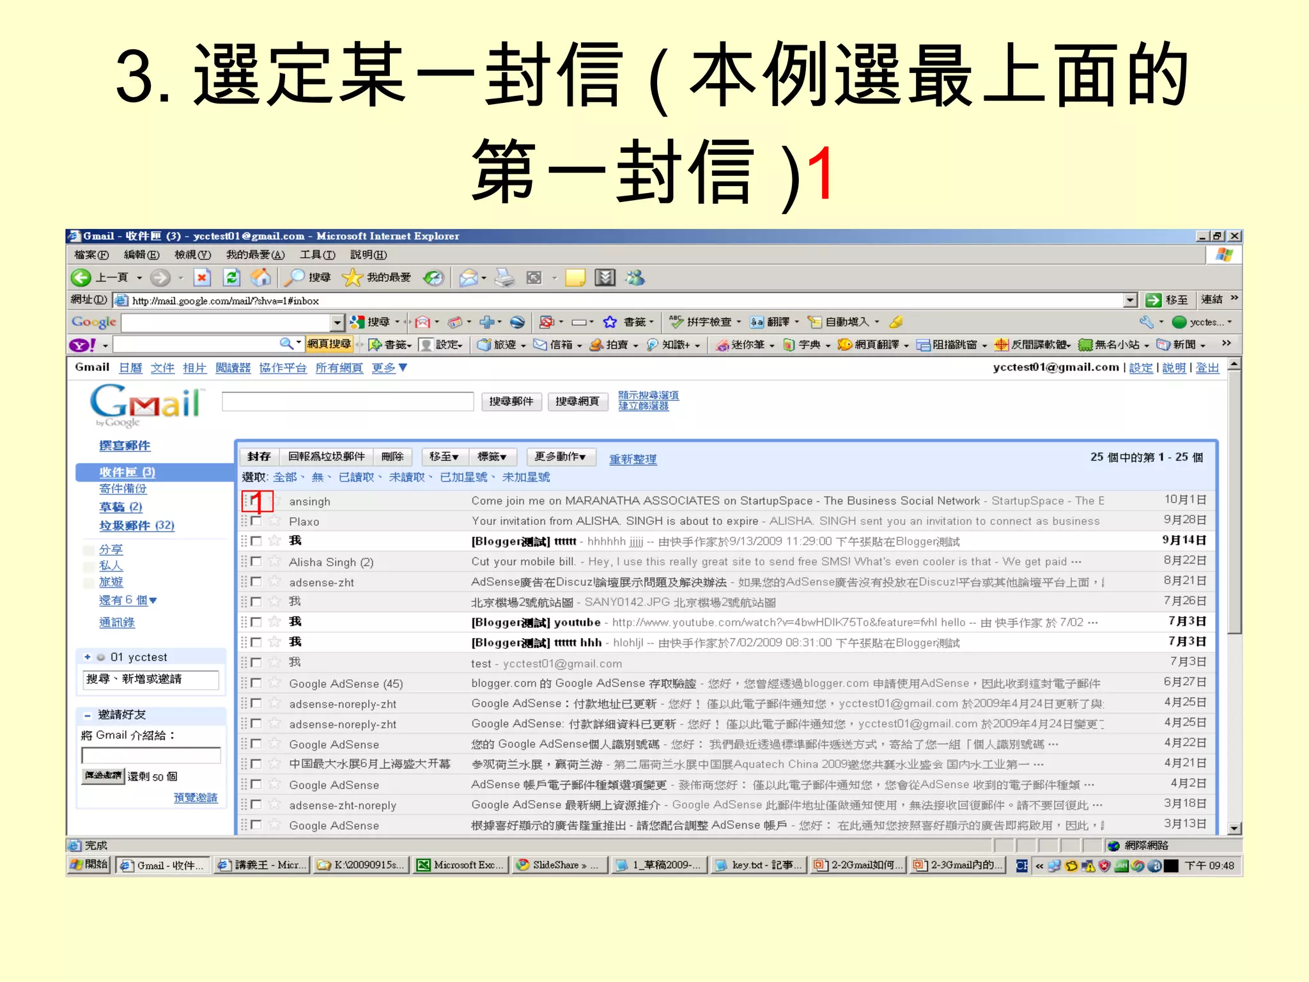Screen dimensions: 1309x982
Task: Check the Alisha Singh (2) message checkbox
Action: coord(256,561)
